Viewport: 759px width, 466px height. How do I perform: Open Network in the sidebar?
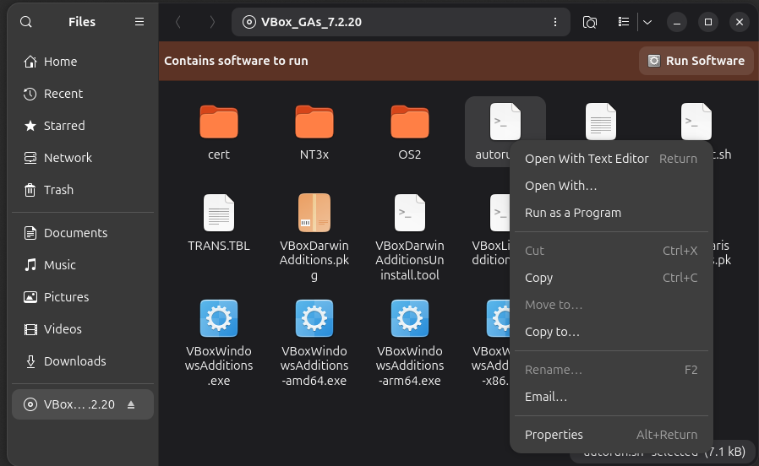tap(83, 158)
